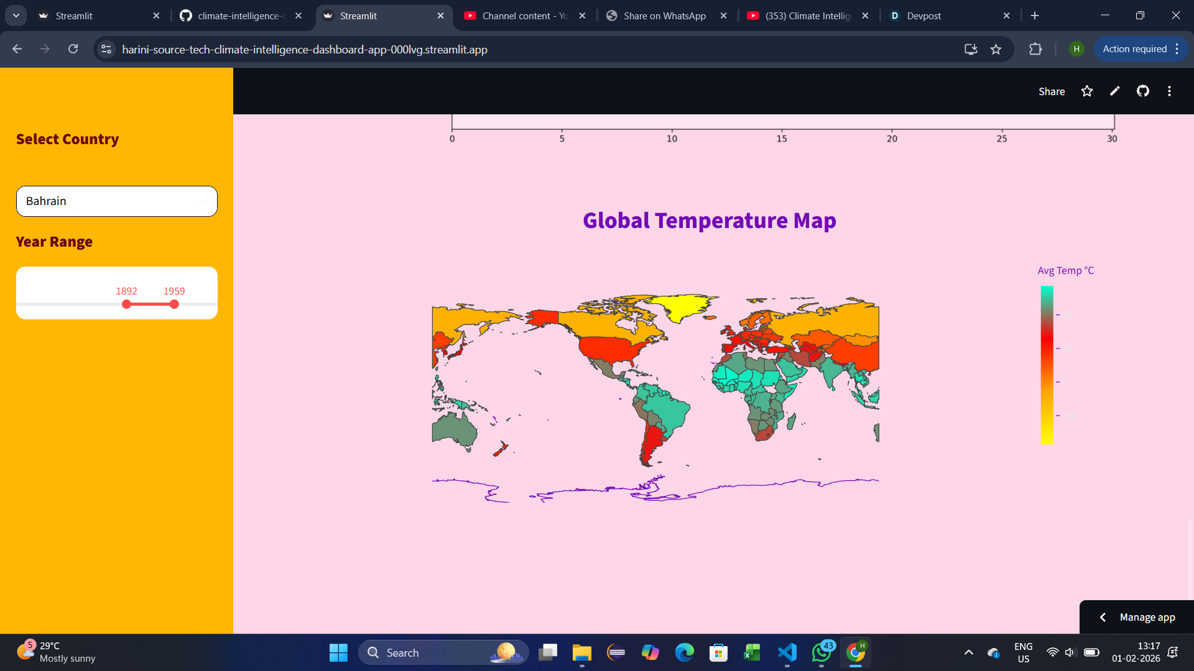Bookmark this page with star icon
1194x671 pixels.
[996, 49]
